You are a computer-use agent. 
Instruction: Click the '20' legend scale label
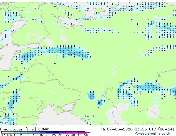pyautogui.click(x=47, y=135)
